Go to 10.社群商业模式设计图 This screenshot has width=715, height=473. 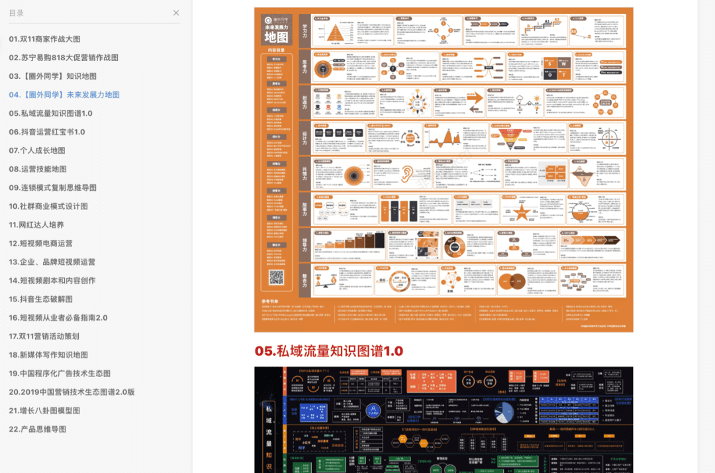point(48,207)
